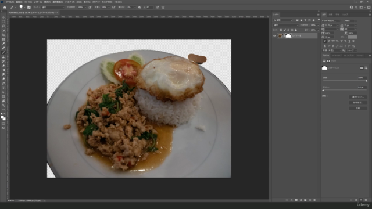
Task: Open the font style dropdown
Action: (350, 21)
